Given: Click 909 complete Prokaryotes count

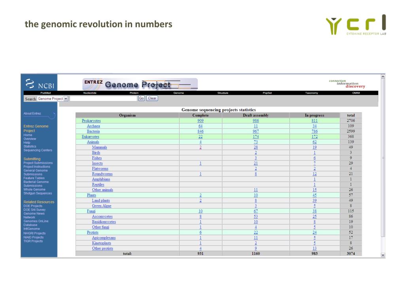Looking at the screenshot, I should tap(201, 121).
